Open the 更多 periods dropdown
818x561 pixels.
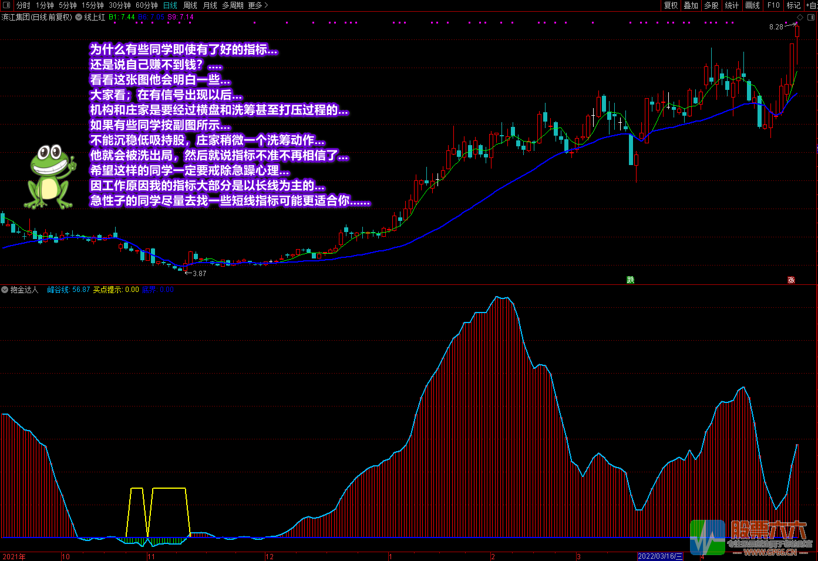point(258,5)
